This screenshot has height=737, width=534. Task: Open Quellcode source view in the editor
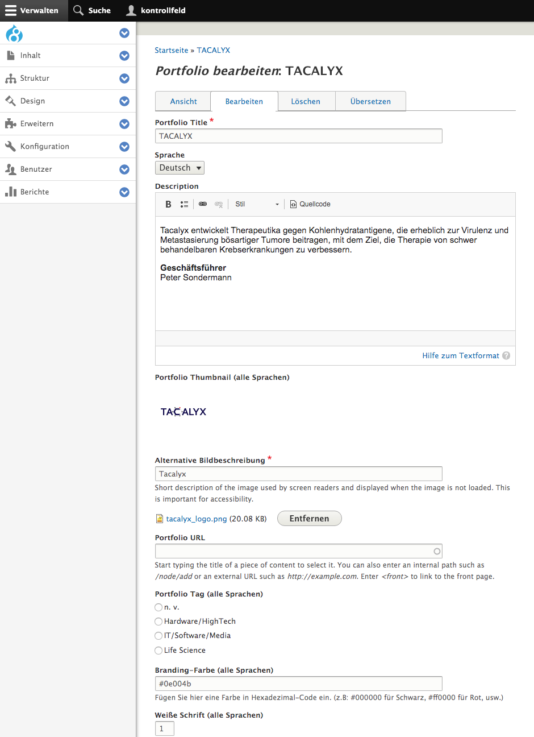click(x=310, y=204)
